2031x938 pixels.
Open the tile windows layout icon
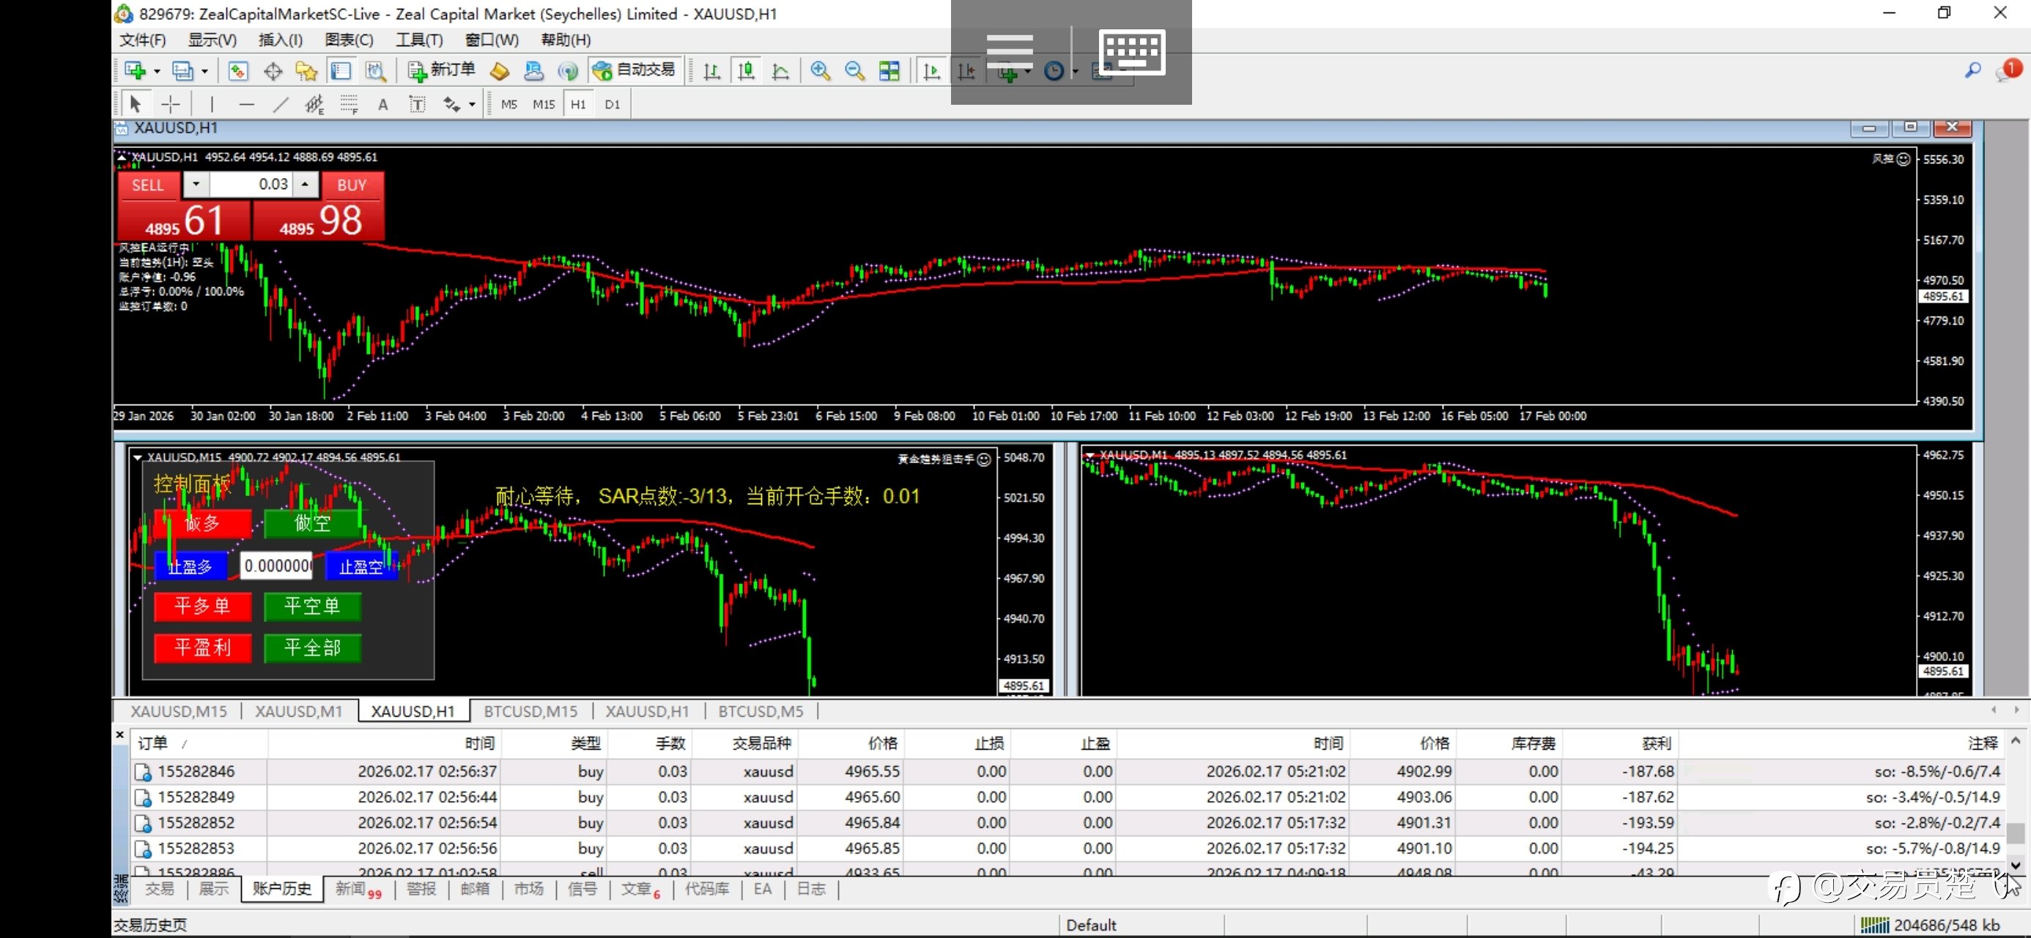pyautogui.click(x=889, y=71)
